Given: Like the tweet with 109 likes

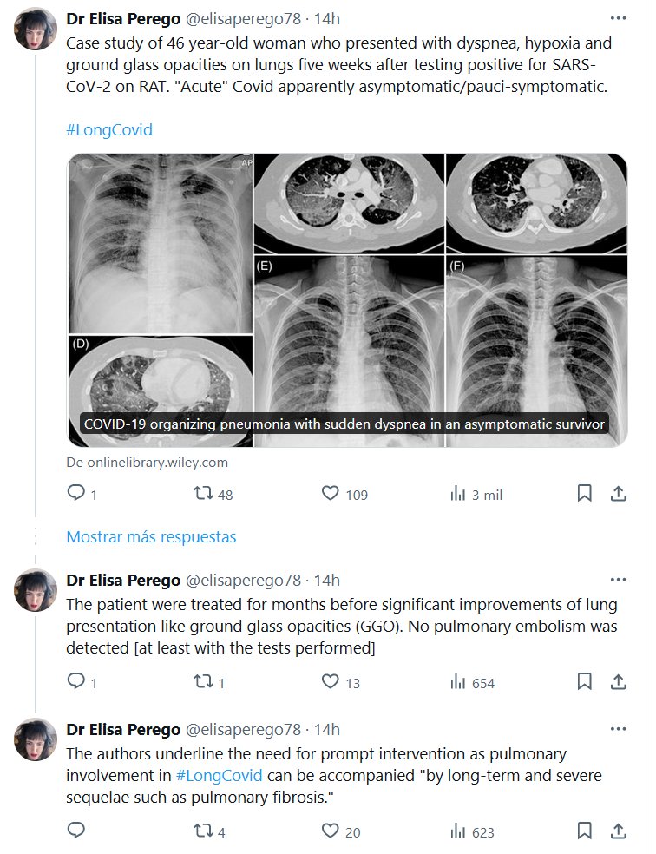Looking at the screenshot, I should click(331, 494).
